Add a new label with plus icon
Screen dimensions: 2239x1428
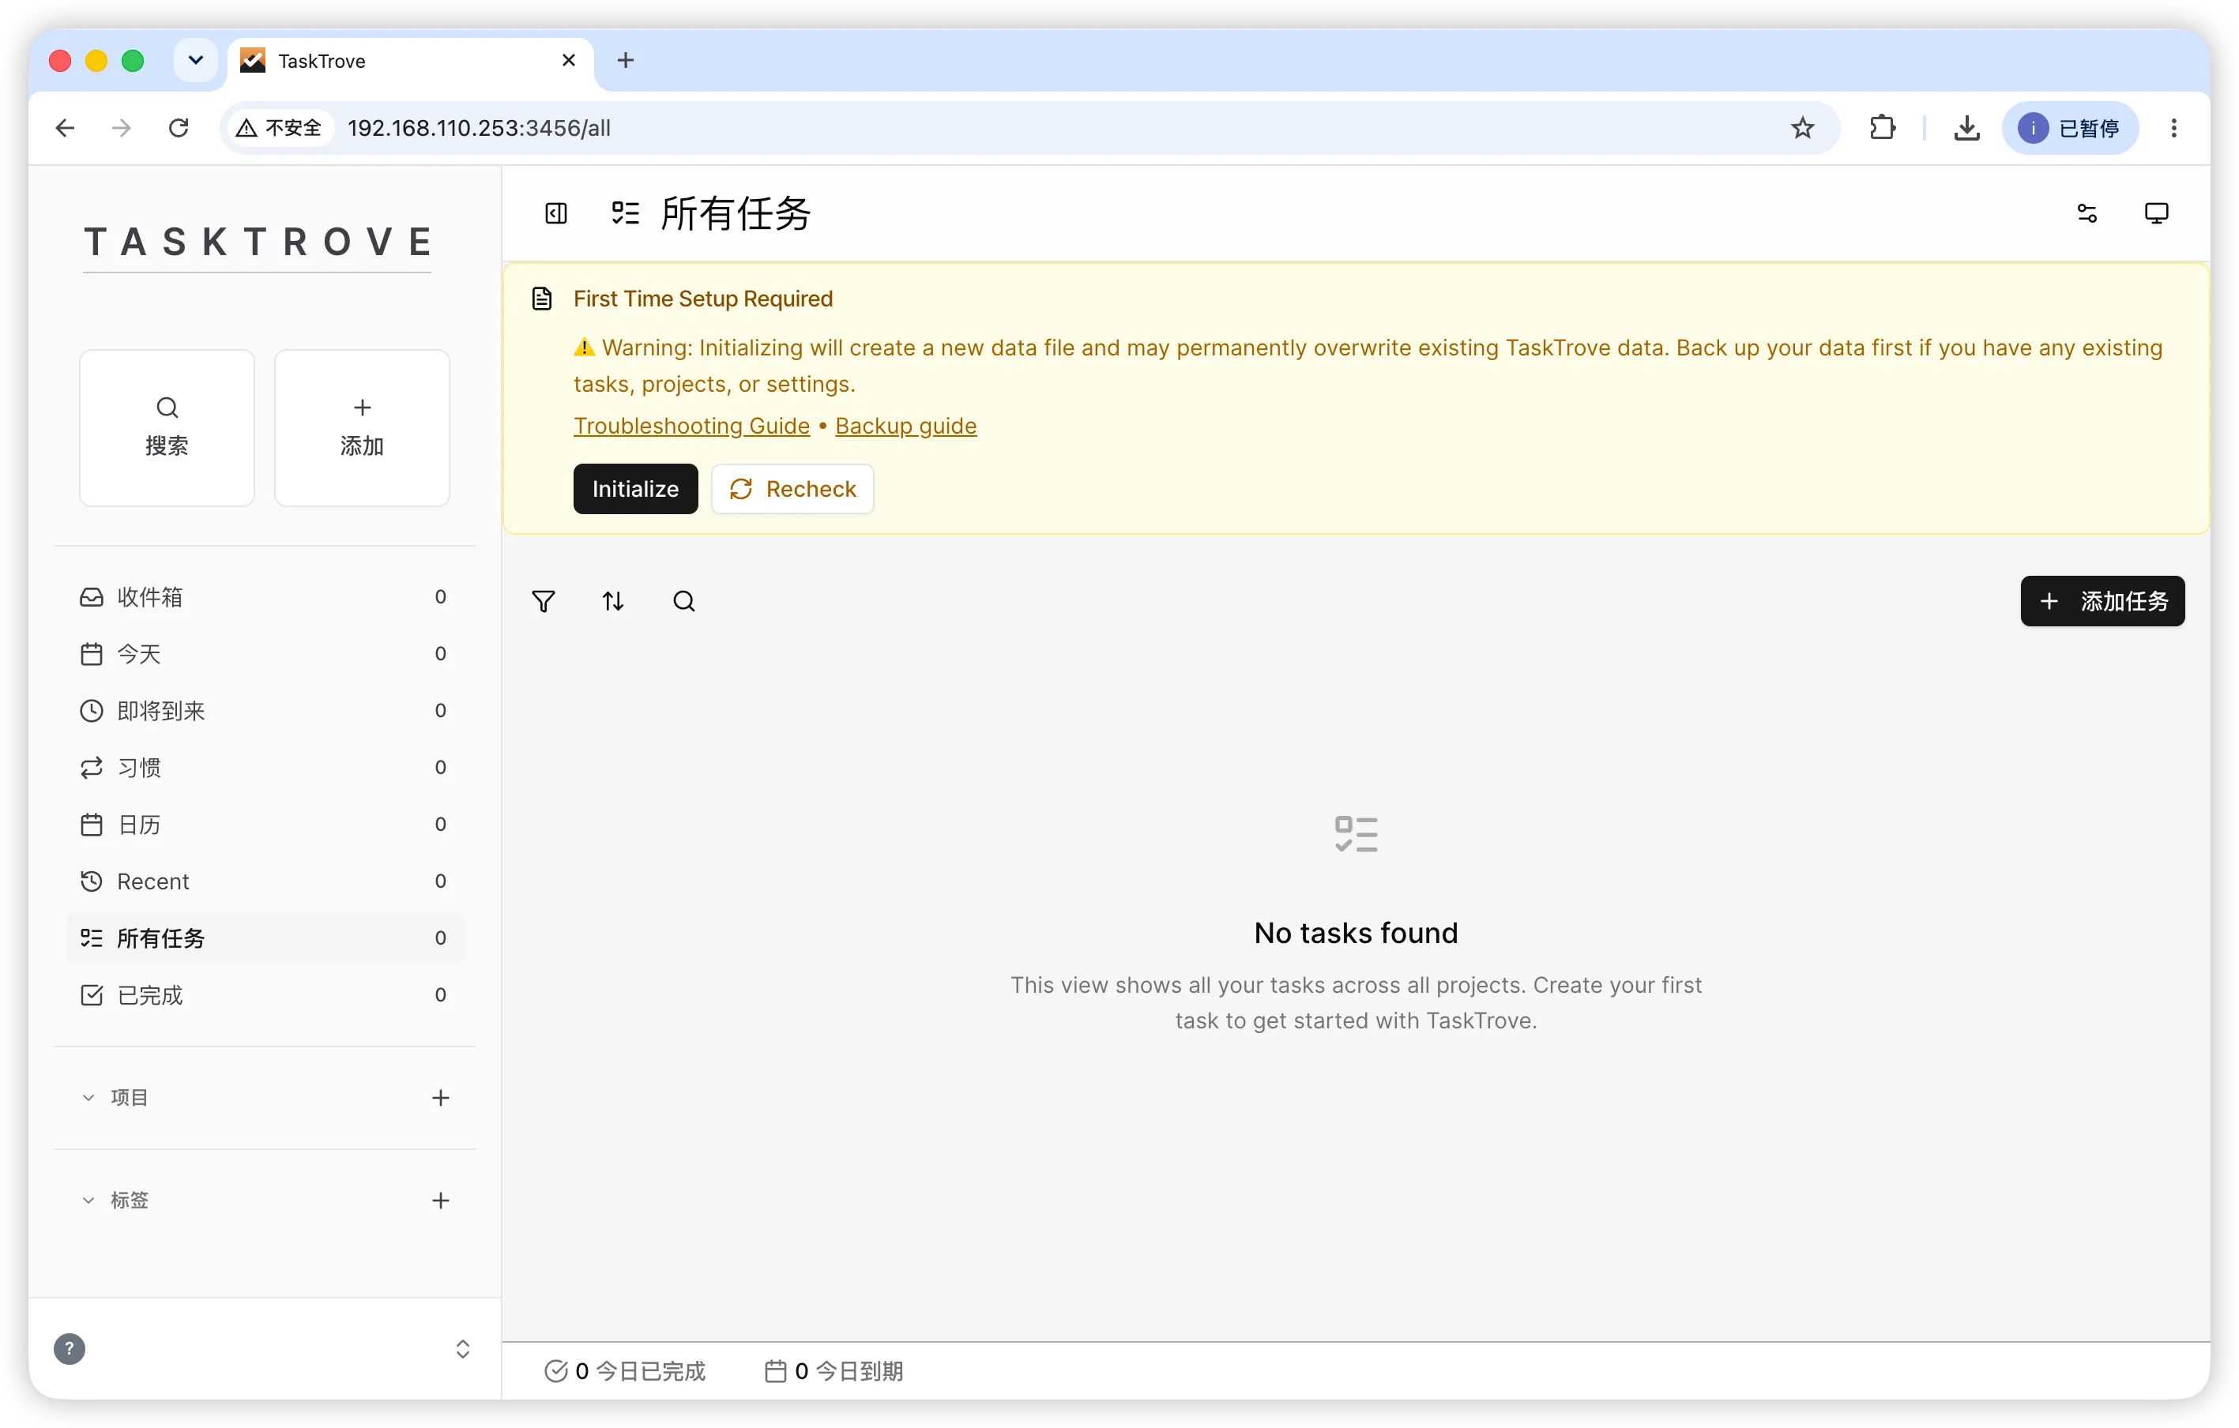(441, 1201)
